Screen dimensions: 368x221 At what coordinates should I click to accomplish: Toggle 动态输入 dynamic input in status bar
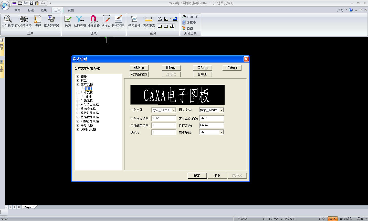tap(346, 219)
